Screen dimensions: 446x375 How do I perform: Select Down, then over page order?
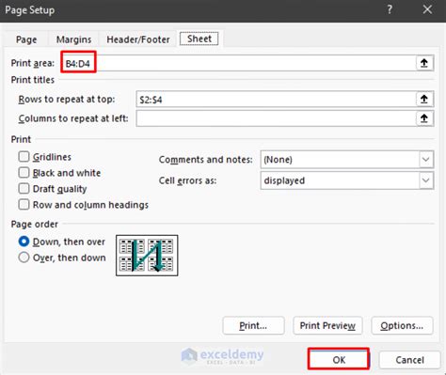[24, 242]
